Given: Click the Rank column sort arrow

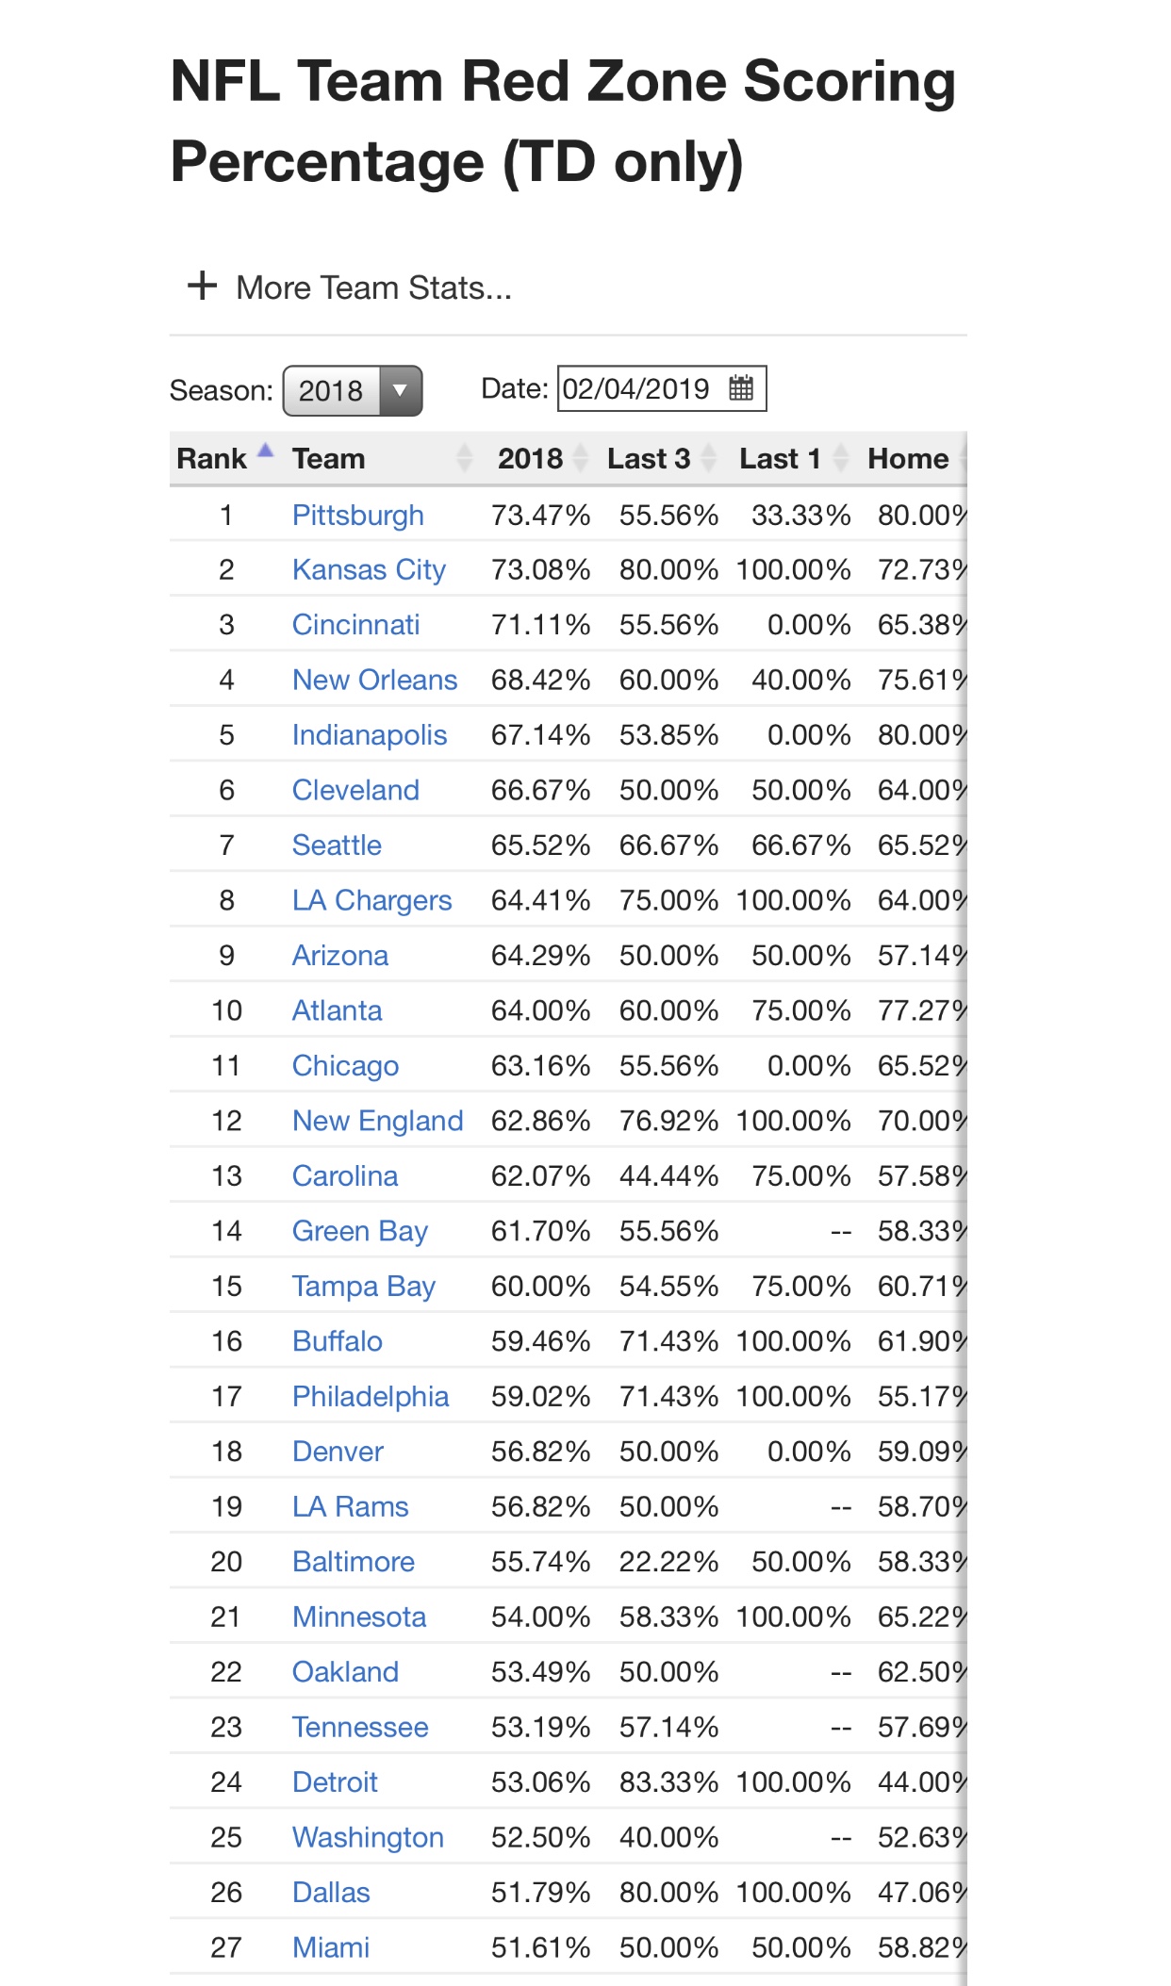Looking at the screenshot, I should [x=266, y=451].
